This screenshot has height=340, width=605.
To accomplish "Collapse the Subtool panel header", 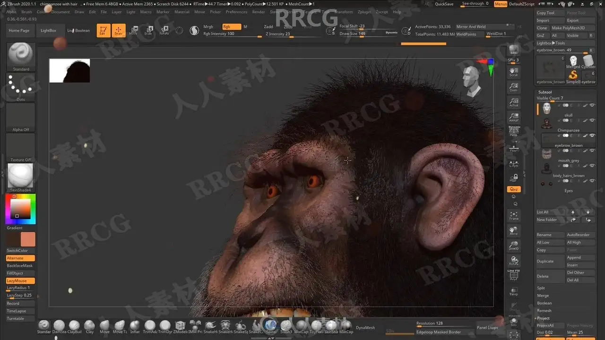I will coord(545,92).
